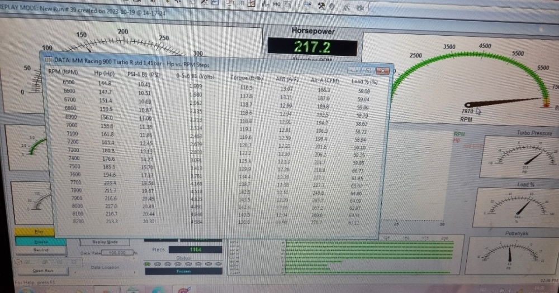This screenshot has height=293, width=559.
Task: Select the 186.3 CFM cell
Action: pos(324,90)
